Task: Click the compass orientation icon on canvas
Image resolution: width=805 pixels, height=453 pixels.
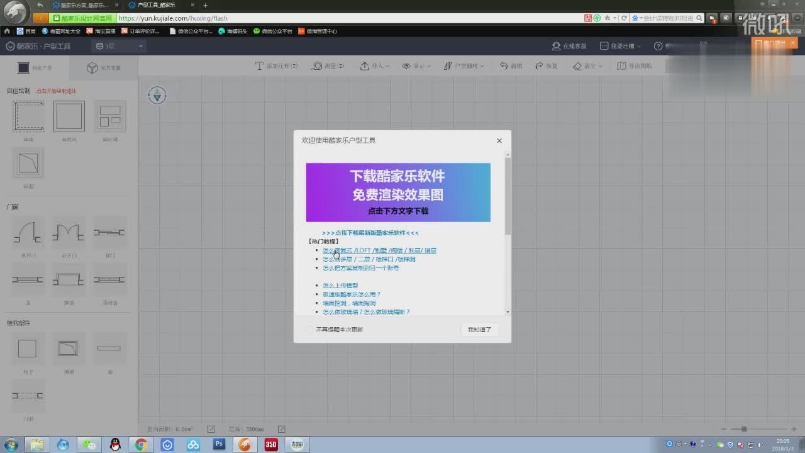Action: (157, 95)
